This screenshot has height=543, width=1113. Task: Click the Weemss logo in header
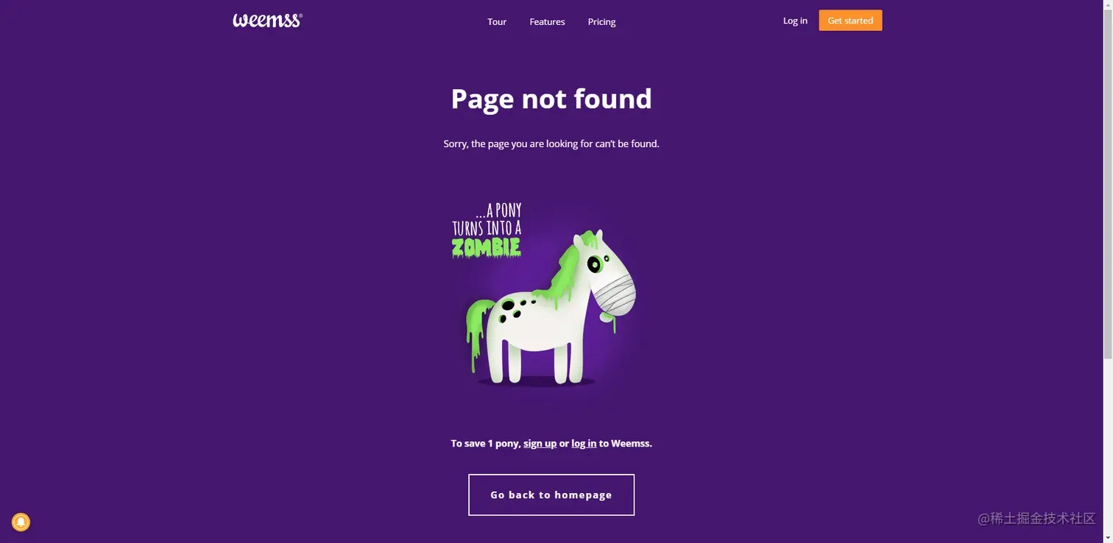click(x=267, y=21)
